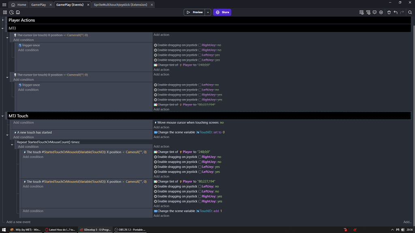Image resolution: width=415 pixels, height=233 pixels.
Task: Click the add new event toolbar icon
Action: (x=362, y=13)
